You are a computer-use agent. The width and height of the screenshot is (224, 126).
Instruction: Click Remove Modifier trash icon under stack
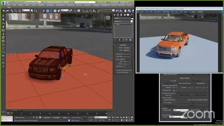(x=127, y=40)
